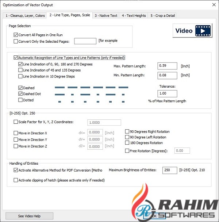Click the dZ offset field
Screen dimensions: 219x222
[x=95, y=146]
